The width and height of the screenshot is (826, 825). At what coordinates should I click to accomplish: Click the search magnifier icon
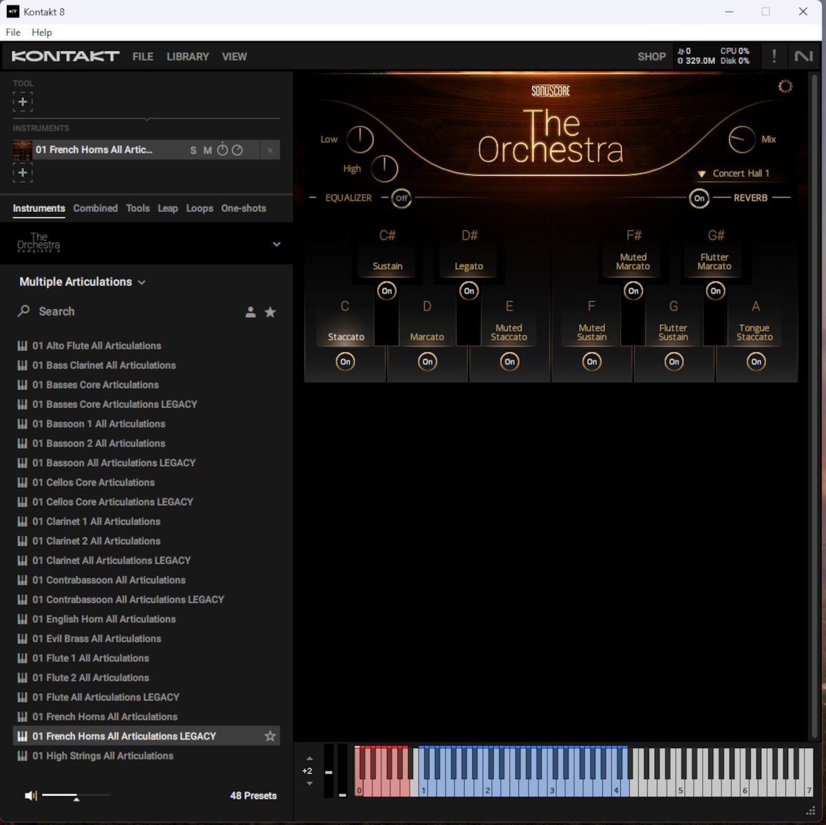point(24,311)
